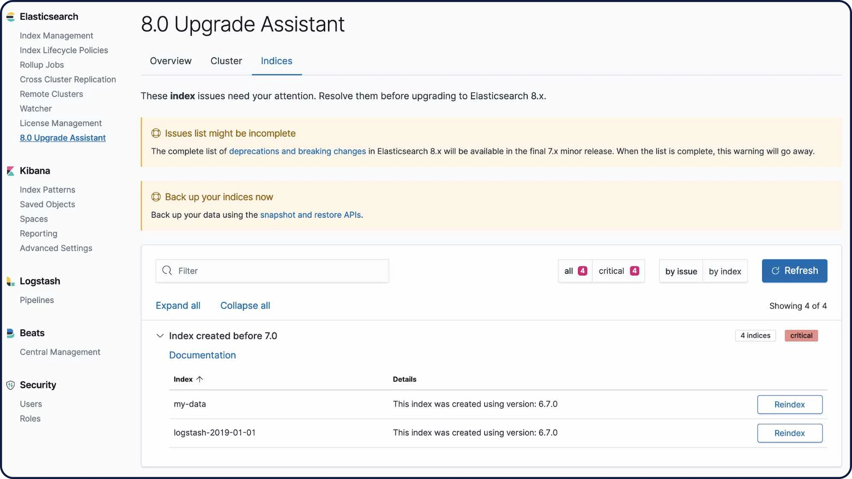
Task: Open Advanced Settings
Action: click(x=56, y=248)
